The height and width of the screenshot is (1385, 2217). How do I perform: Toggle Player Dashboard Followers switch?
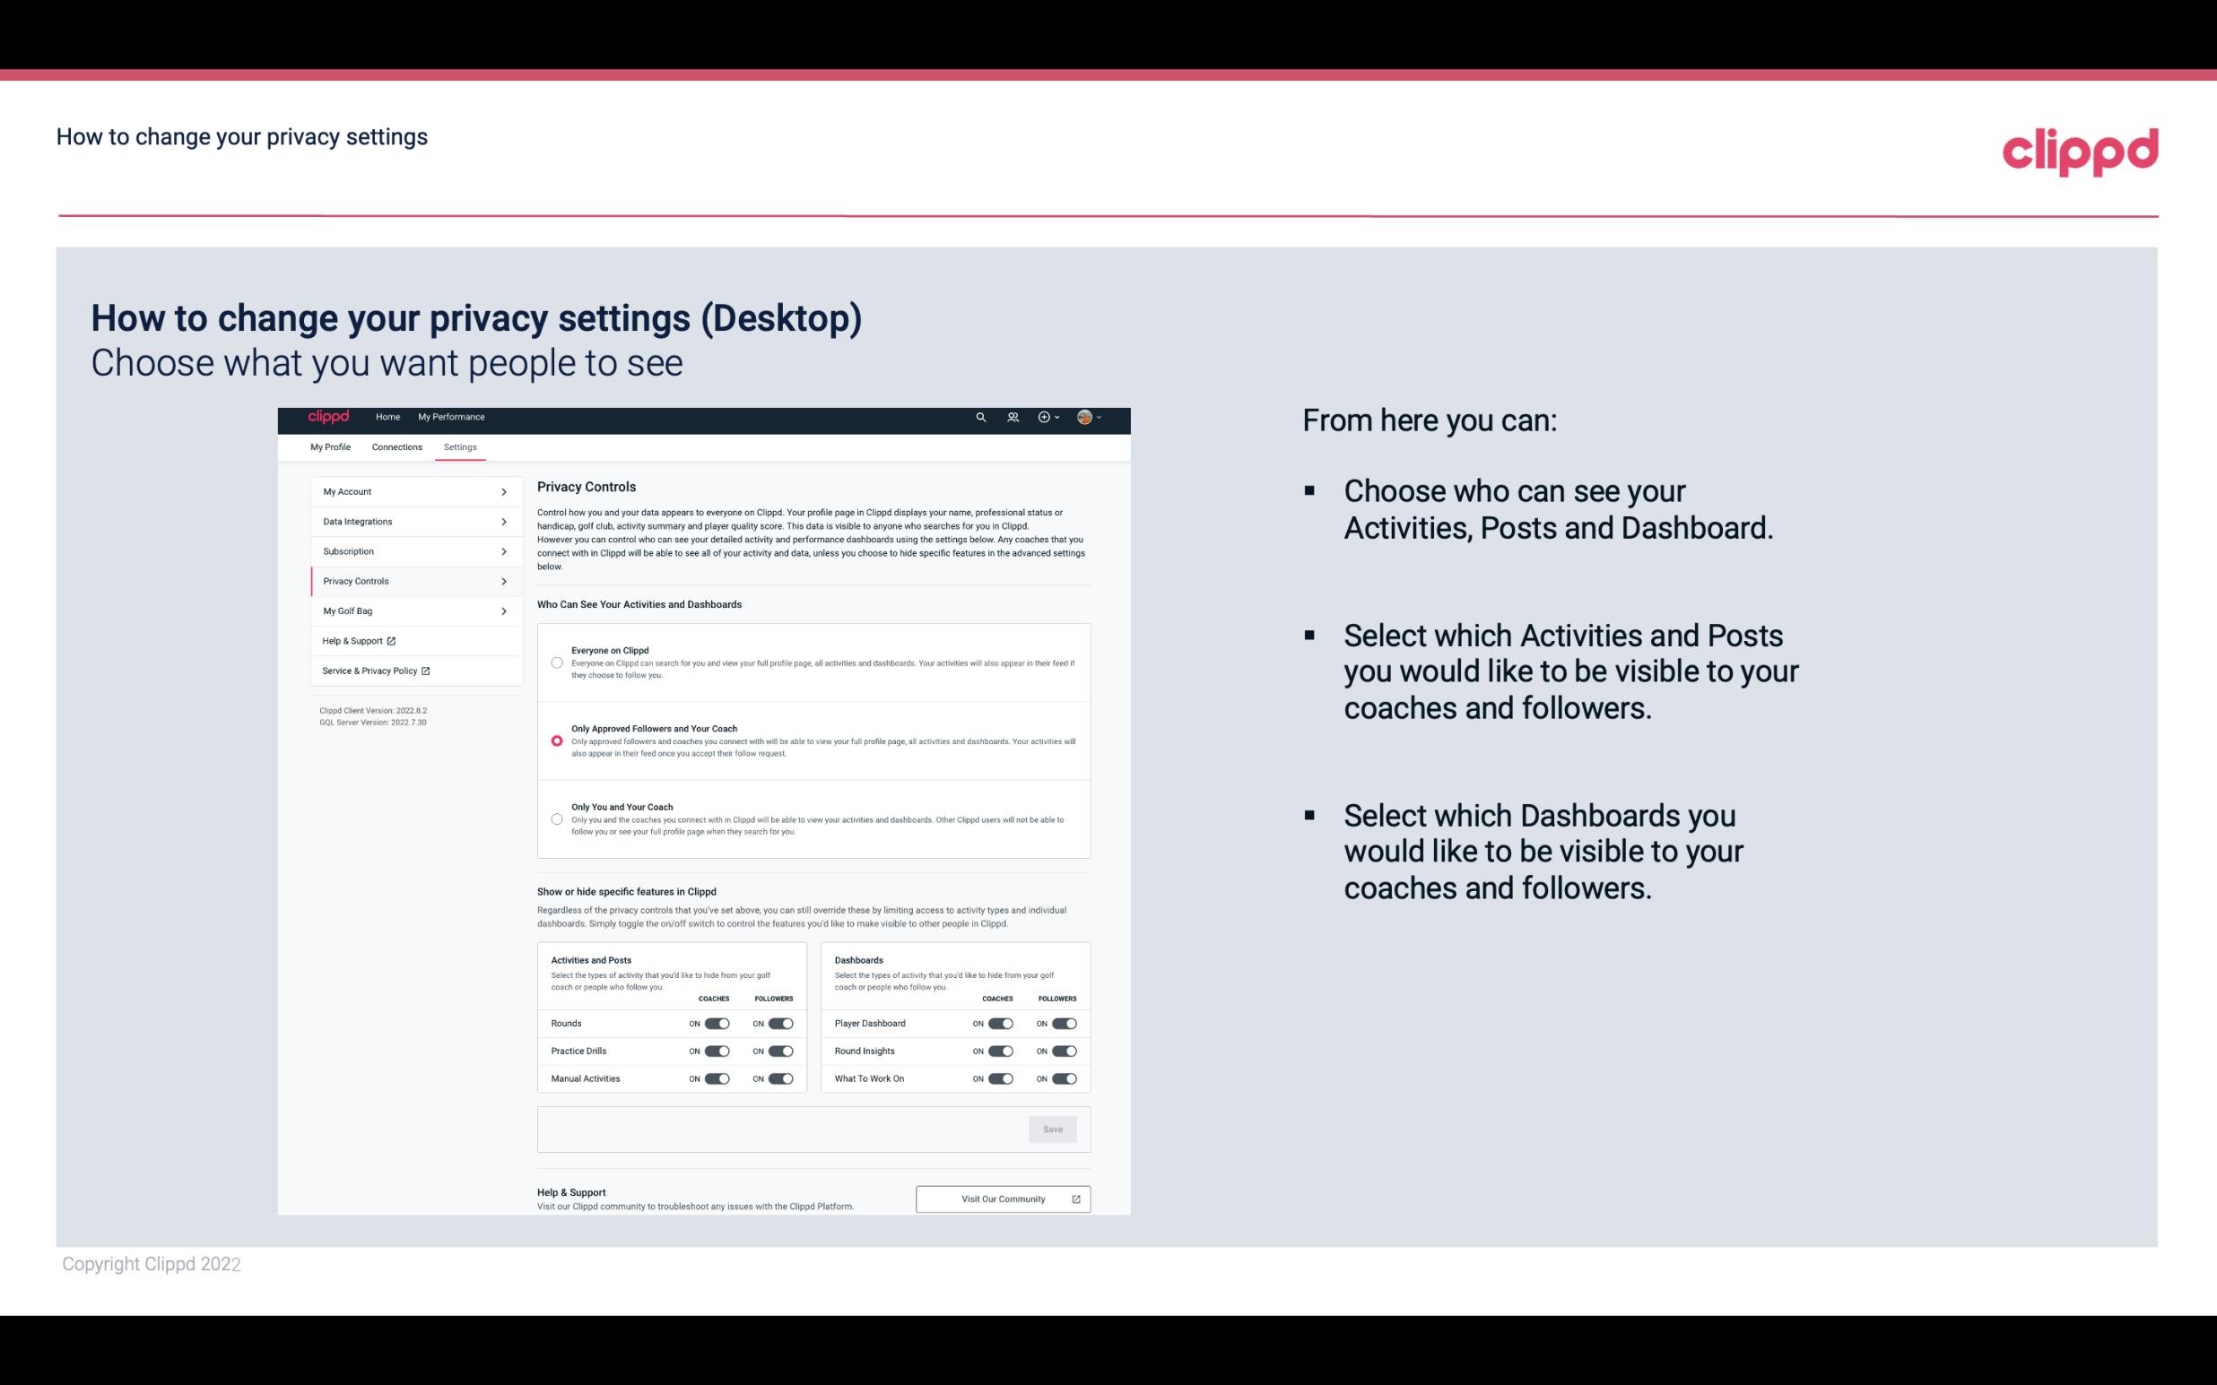click(1063, 1023)
